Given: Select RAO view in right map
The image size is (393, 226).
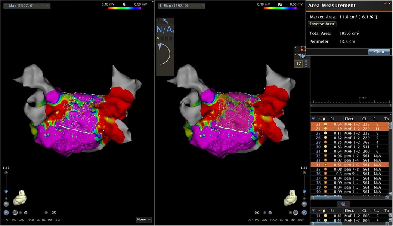Looking at the screenshot, I should click(x=274, y=220).
